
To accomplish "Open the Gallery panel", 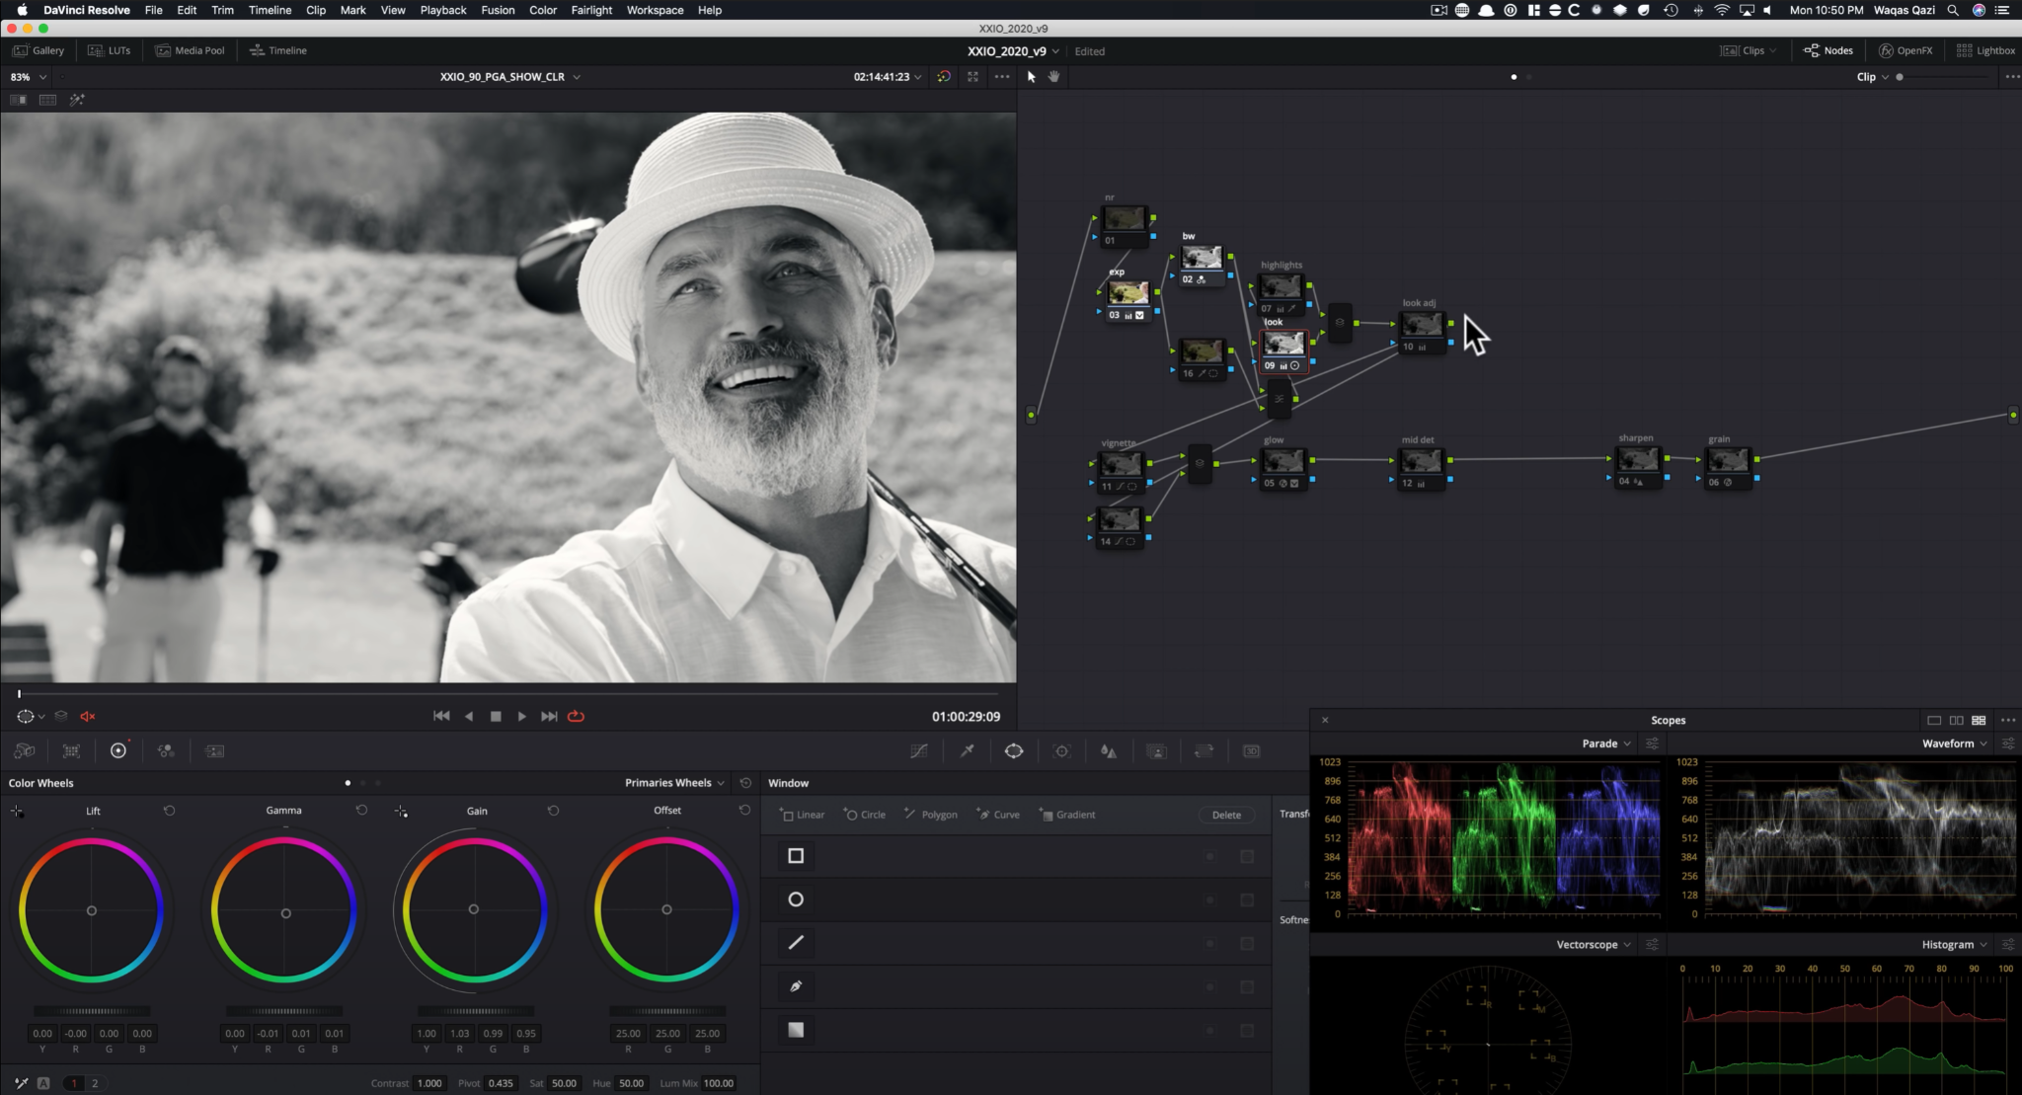I will coord(39,50).
